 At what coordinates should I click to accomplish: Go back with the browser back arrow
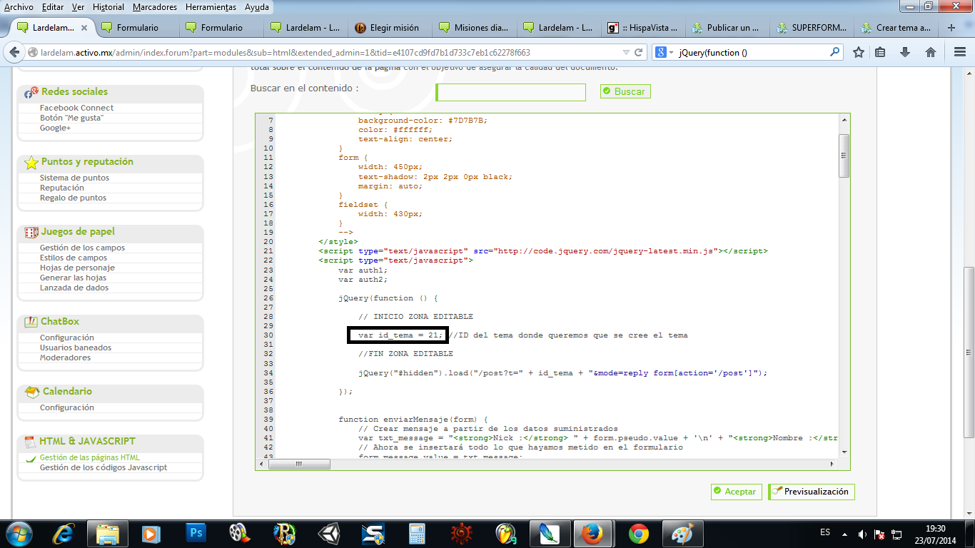[14, 52]
